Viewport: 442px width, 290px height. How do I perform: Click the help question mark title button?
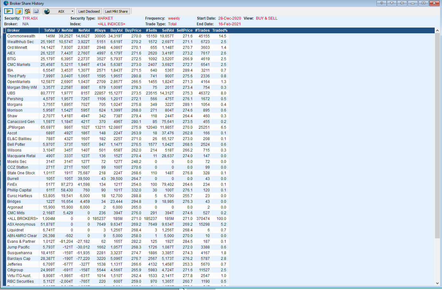381,3
